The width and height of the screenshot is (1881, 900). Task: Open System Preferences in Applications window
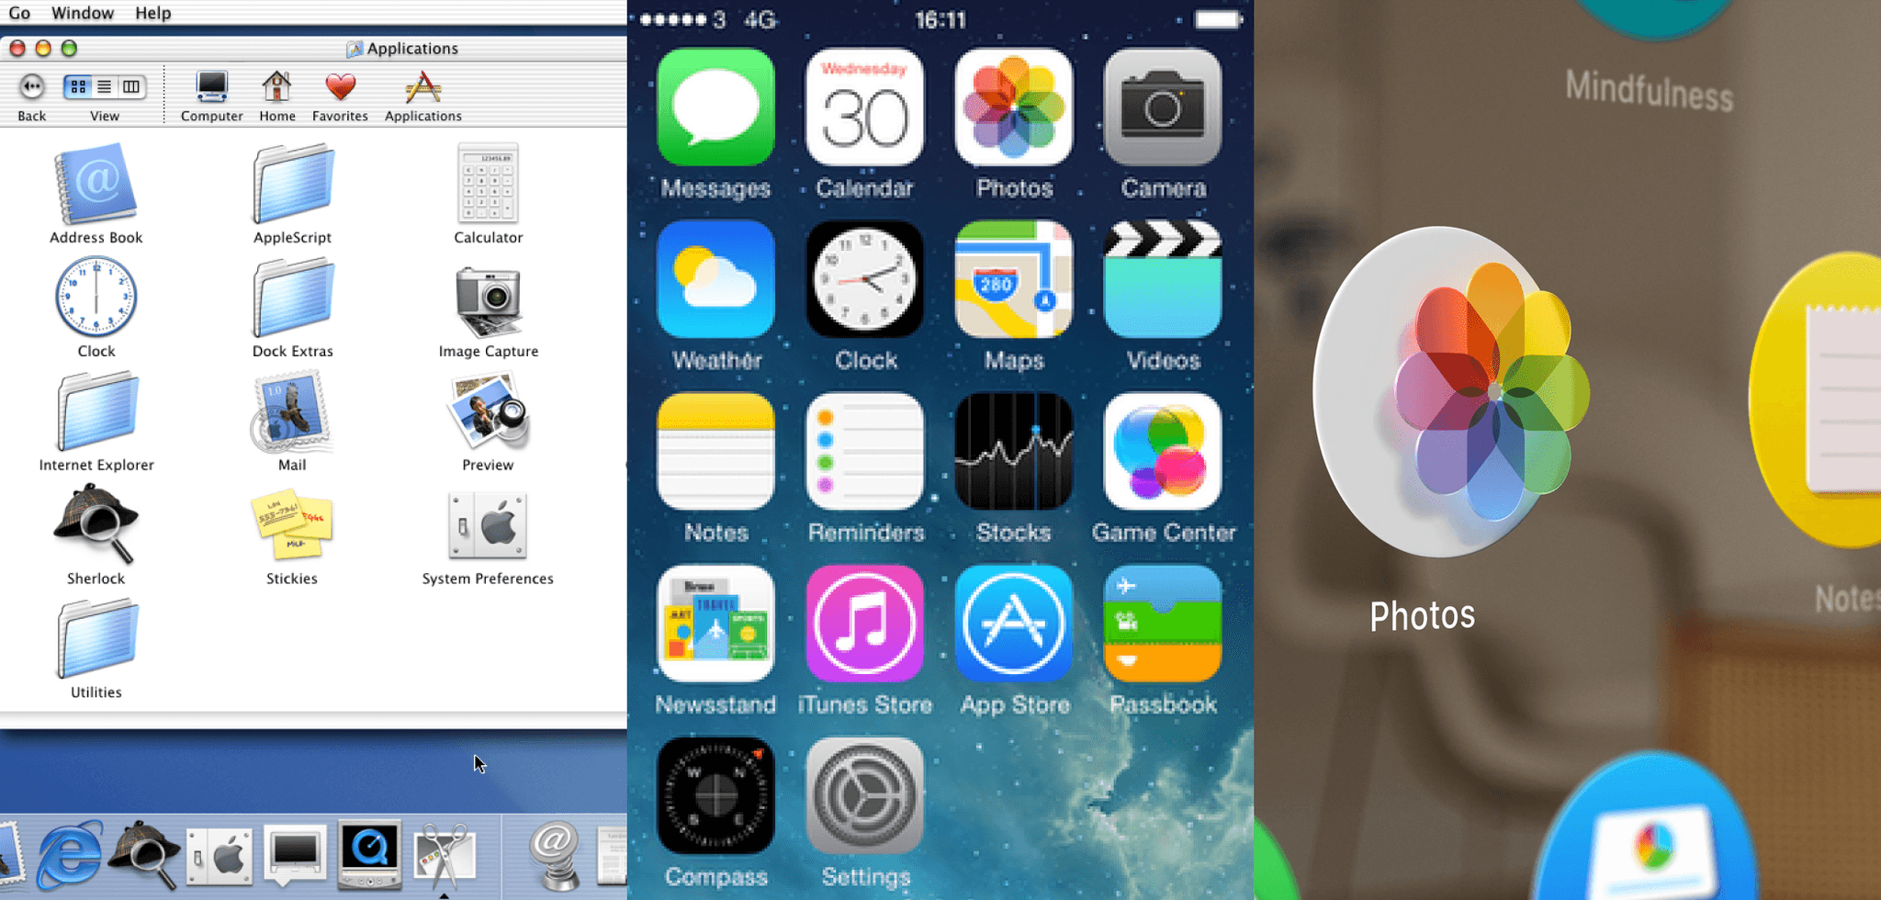pyautogui.click(x=488, y=526)
